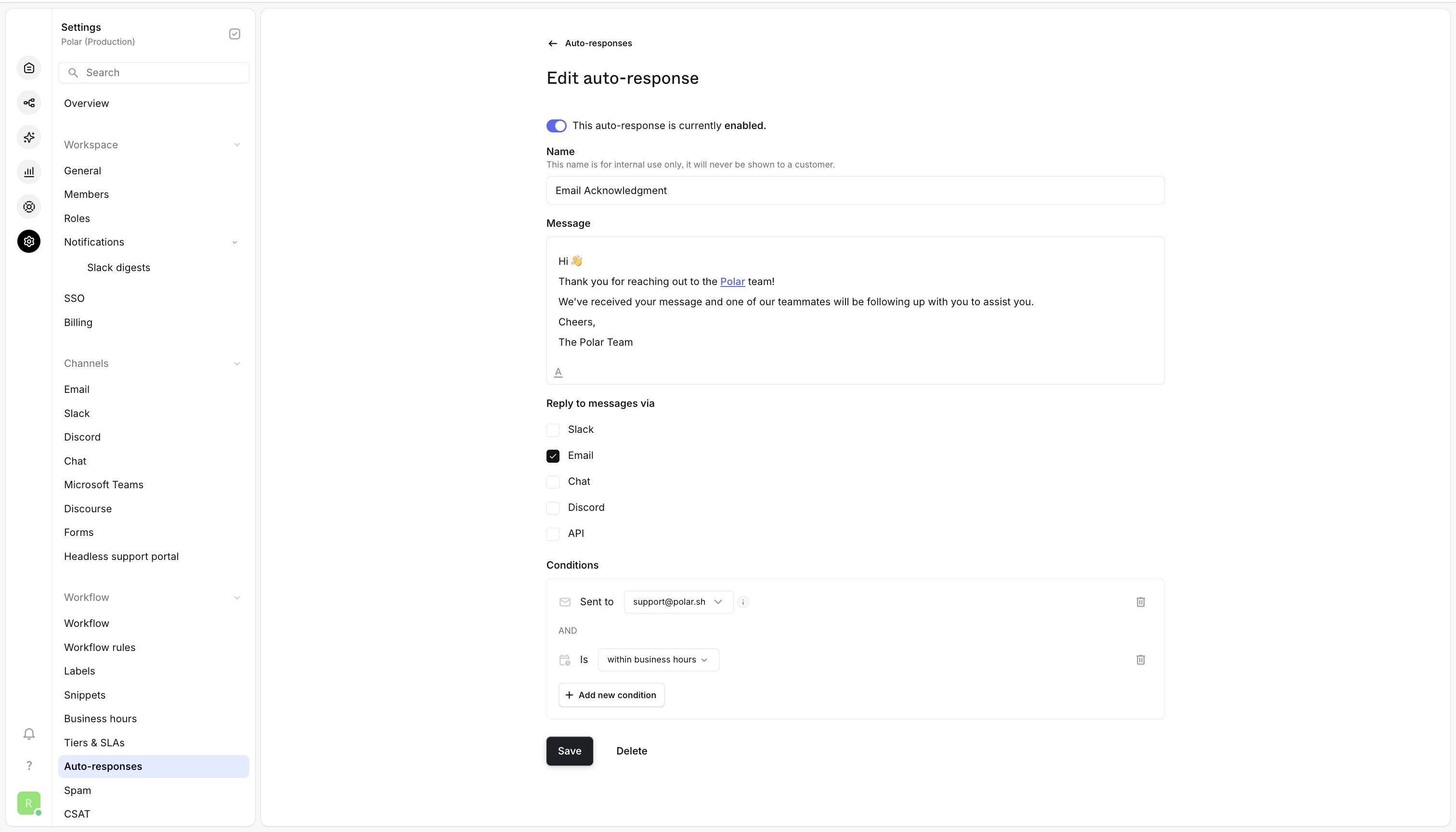Click the Add new condition button
The width and height of the screenshot is (1456, 832).
coord(611,695)
